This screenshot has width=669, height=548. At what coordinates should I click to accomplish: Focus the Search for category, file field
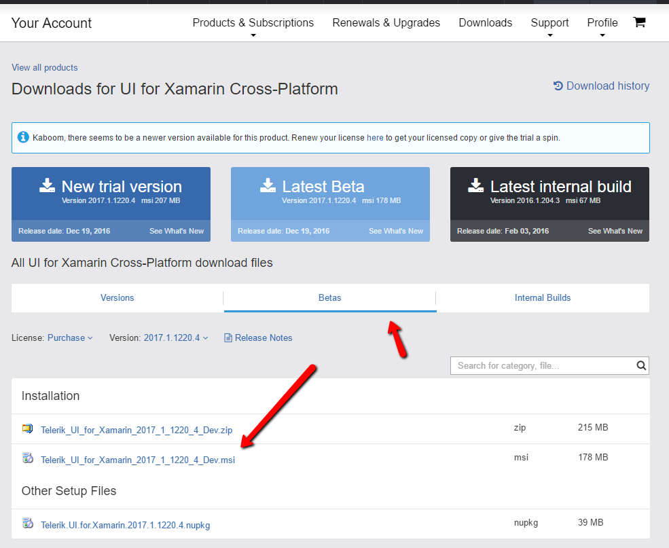coord(542,365)
